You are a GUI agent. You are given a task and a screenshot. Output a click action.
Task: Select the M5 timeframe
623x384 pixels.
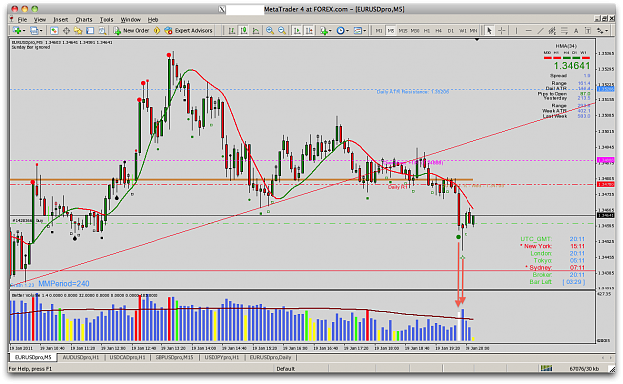click(x=391, y=31)
